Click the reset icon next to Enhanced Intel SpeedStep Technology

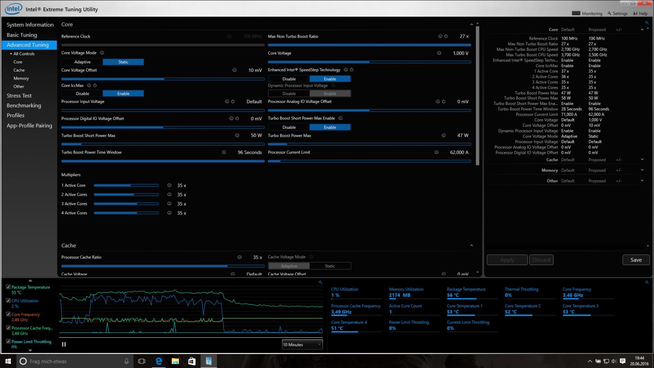coord(352,70)
